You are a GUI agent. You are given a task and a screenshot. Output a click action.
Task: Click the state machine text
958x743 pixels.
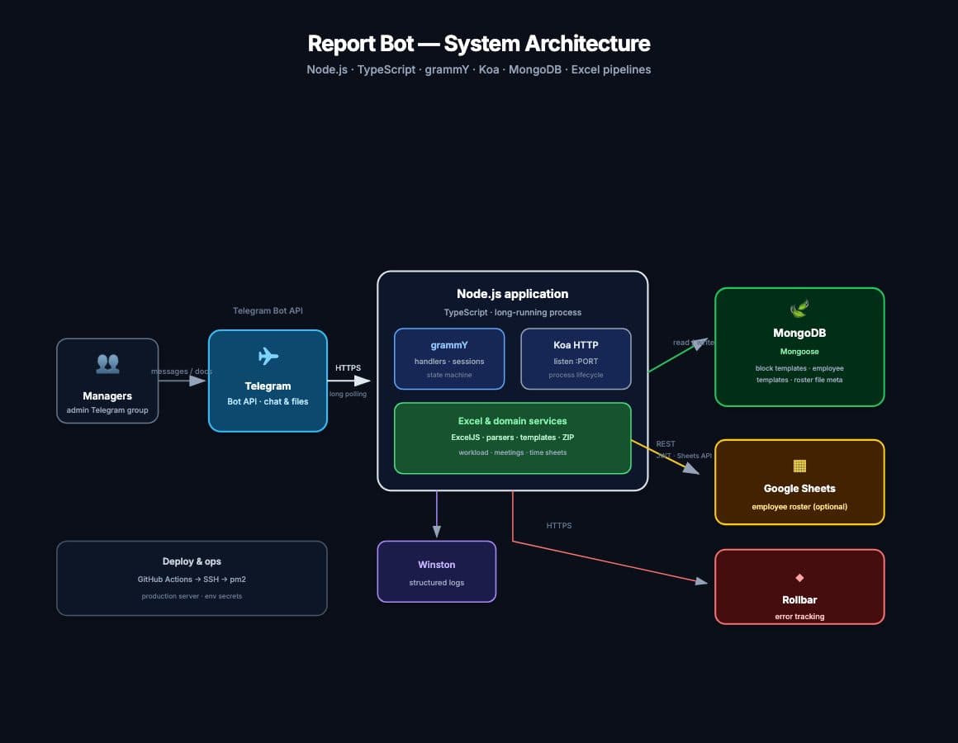pyautogui.click(x=449, y=375)
